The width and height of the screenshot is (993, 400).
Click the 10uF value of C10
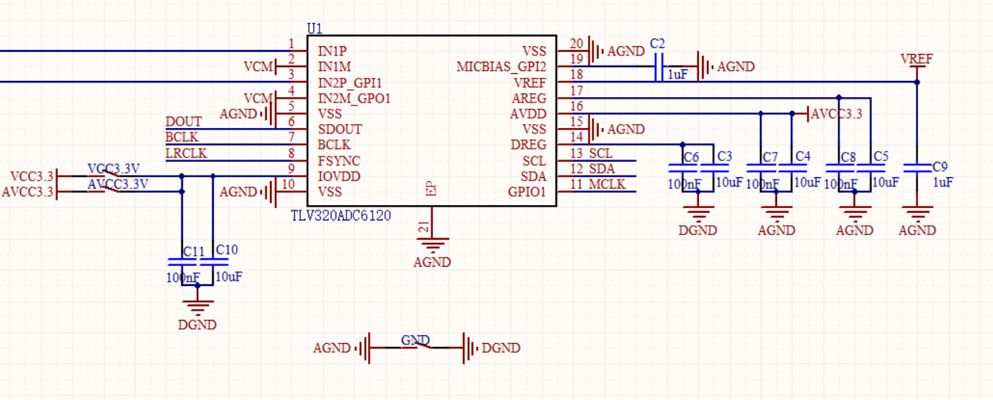click(x=228, y=277)
